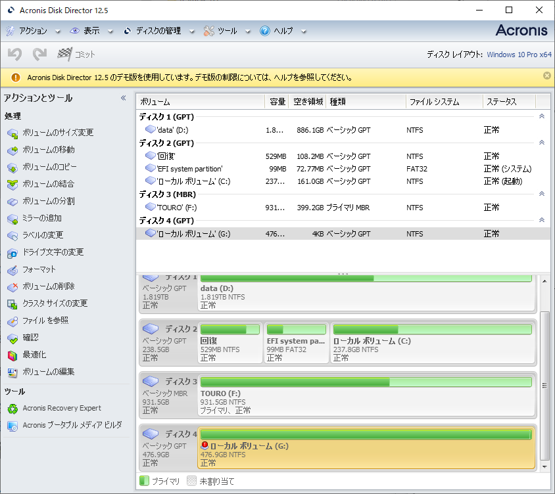The height and width of the screenshot is (494, 555).
Task: Collapse the ディスク 2 (GPT) group
Action: point(542,143)
